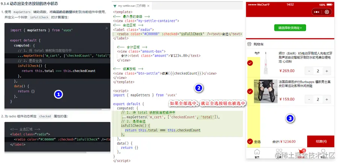Click the 购物车 cart section title

(x=259, y=44)
